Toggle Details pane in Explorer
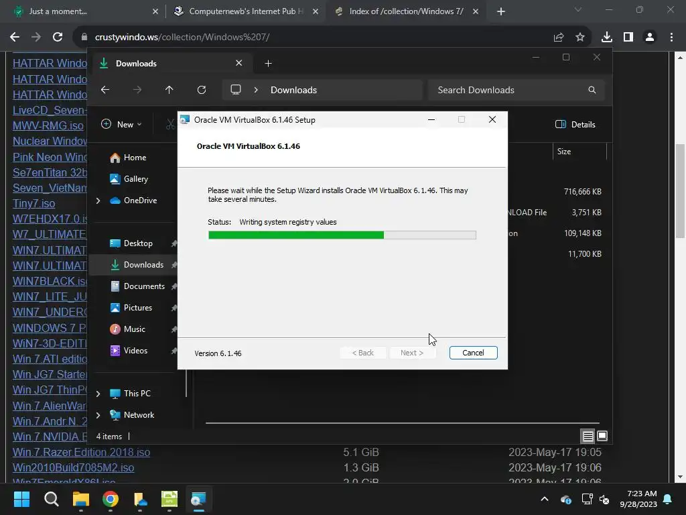 click(x=575, y=124)
